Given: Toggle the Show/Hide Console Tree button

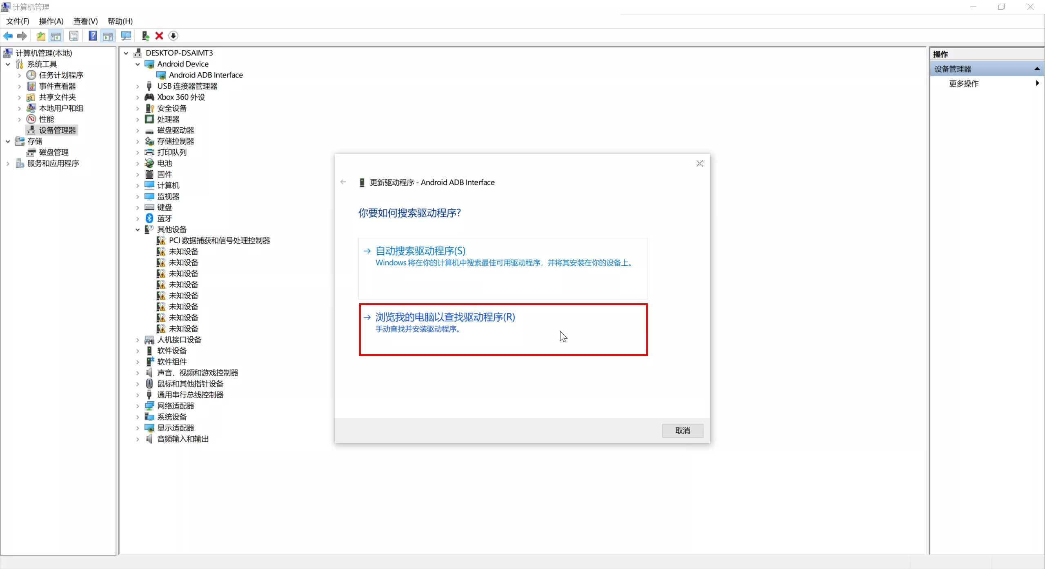Looking at the screenshot, I should tap(56, 36).
